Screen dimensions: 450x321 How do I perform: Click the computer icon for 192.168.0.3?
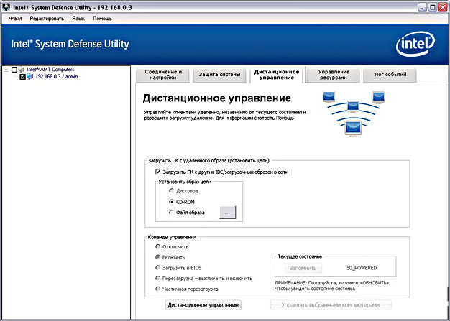(x=30, y=77)
